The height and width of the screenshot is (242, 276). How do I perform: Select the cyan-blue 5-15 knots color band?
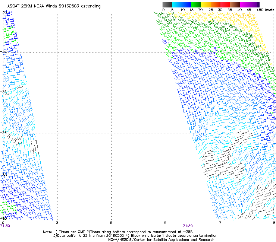pyautogui.click(x=182, y=4)
